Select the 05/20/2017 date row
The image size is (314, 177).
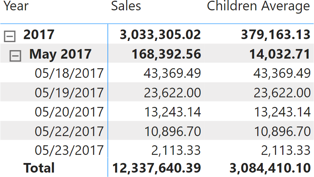(x=69, y=111)
